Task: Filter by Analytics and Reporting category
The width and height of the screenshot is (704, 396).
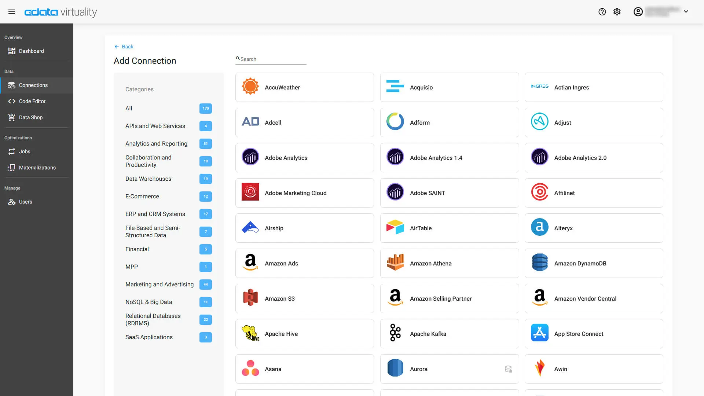Action: pyautogui.click(x=156, y=144)
